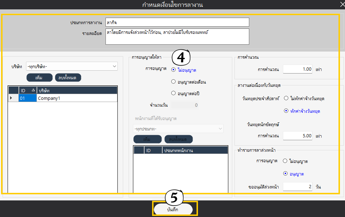Click ลบทั้งหมด button in company section
This screenshot has height=217, width=345.
(x=68, y=77)
